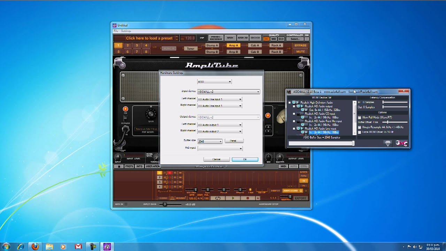Click here to load a preset
Screen dimensions: 446x251
pos(149,38)
